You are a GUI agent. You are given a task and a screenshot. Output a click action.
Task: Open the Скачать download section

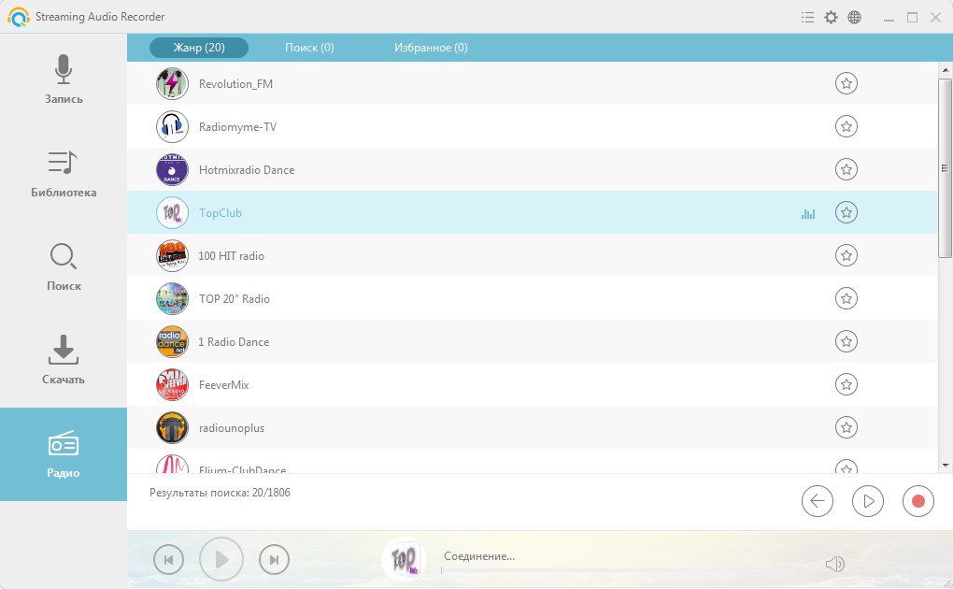[64, 360]
